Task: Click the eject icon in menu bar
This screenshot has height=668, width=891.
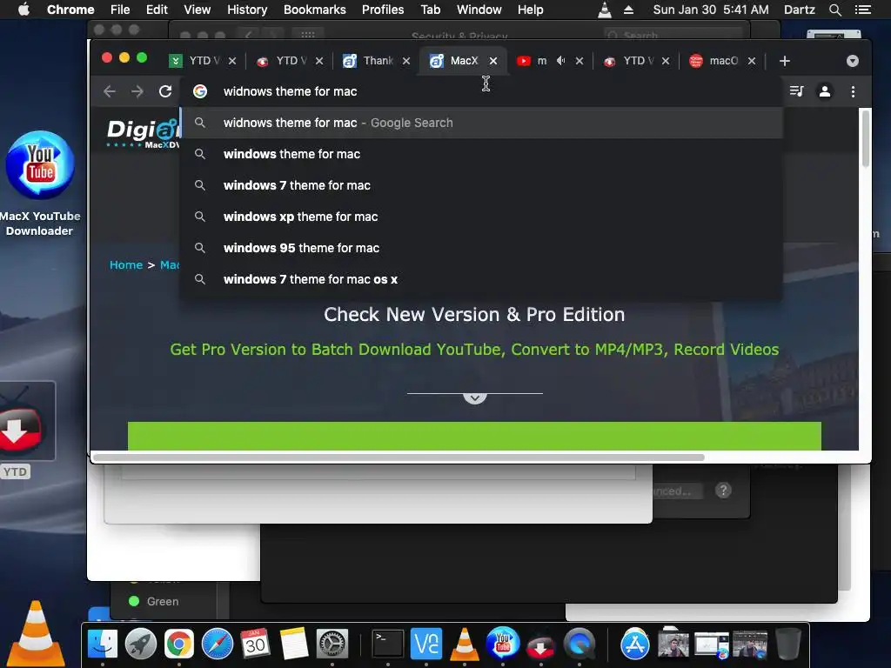Action: [x=628, y=10]
